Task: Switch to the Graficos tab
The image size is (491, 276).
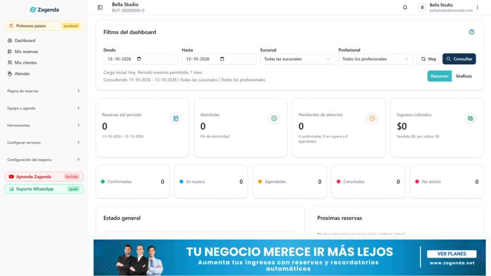Action: coord(464,76)
